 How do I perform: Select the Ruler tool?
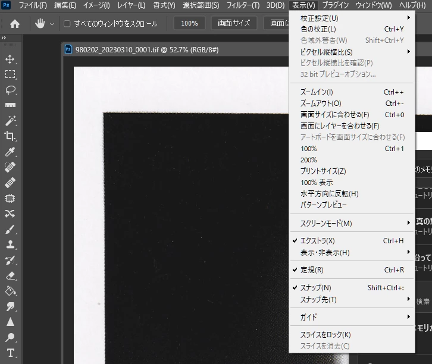(10, 105)
